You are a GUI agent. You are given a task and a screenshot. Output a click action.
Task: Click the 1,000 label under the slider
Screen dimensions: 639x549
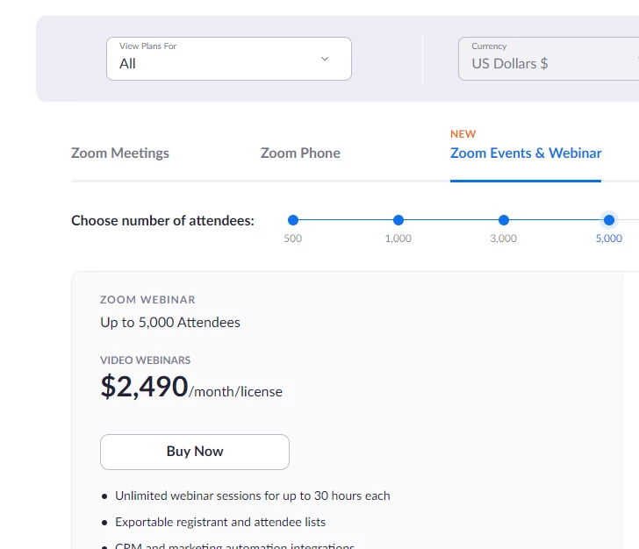pos(398,239)
